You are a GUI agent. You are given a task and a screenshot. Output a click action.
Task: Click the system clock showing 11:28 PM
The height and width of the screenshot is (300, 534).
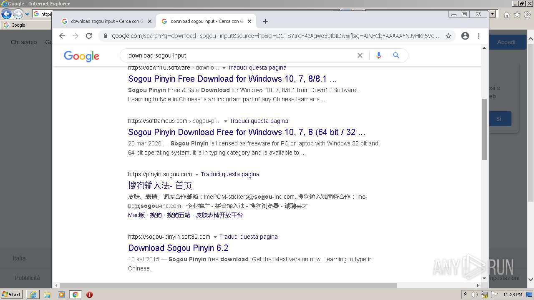pyautogui.click(x=513, y=295)
